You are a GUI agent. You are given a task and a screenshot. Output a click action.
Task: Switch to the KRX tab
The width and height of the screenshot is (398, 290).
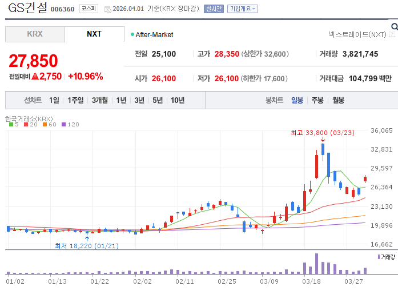click(35, 34)
